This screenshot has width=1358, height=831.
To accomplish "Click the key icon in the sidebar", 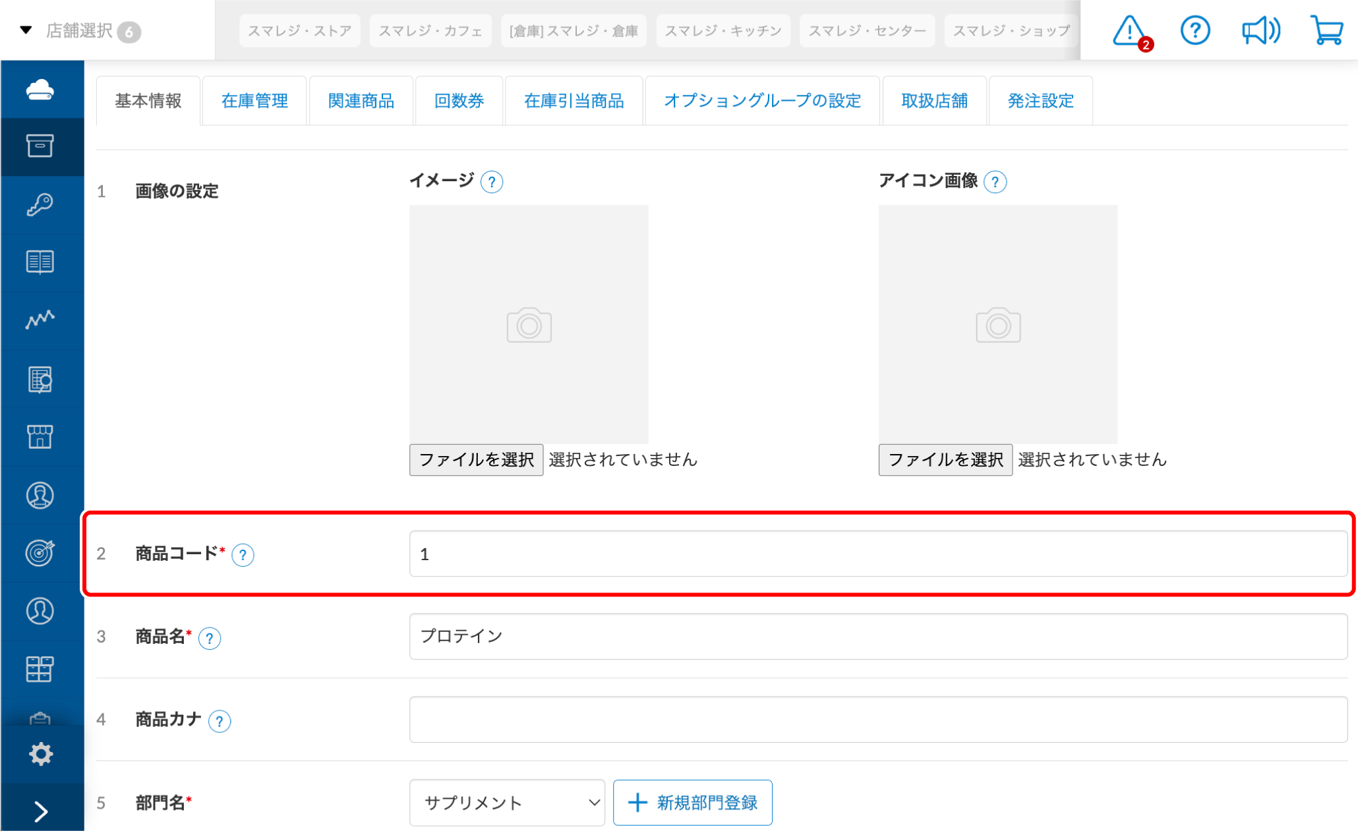I will tap(42, 204).
